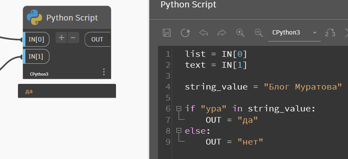
Task: Undo last edit with left arrow icon
Action: [x=204, y=33]
